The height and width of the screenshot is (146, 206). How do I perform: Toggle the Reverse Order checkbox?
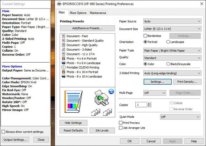pyautogui.click(x=171, y=109)
